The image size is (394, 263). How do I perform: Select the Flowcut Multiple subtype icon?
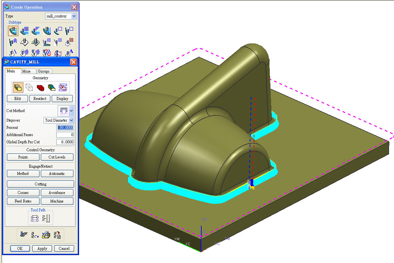coord(24,53)
